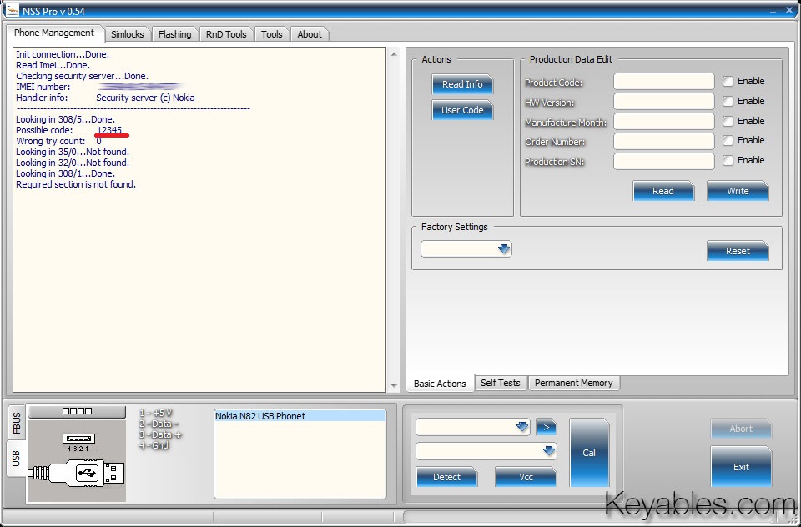Click the 'Init connection...Done.' log line

pos(63,54)
